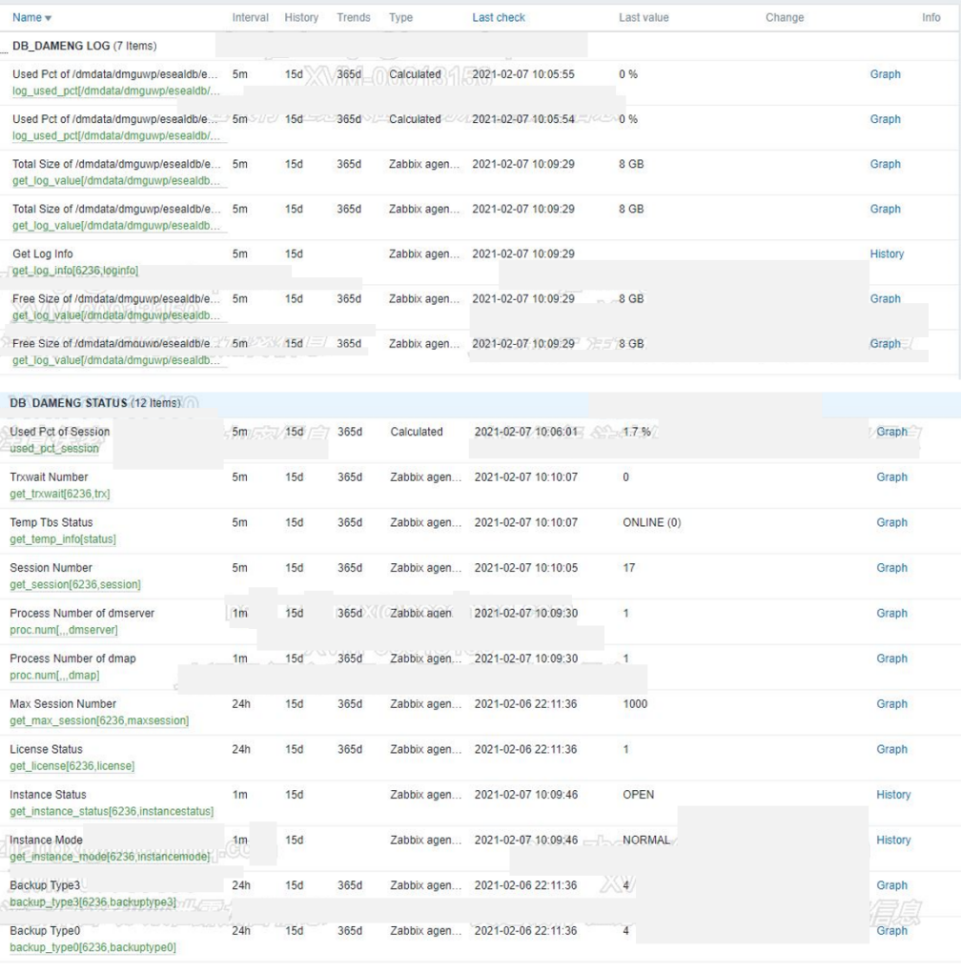Collapse the DB DAMENG STATUS (12 Items) group
The width and height of the screenshot is (961, 972).
click(94, 403)
